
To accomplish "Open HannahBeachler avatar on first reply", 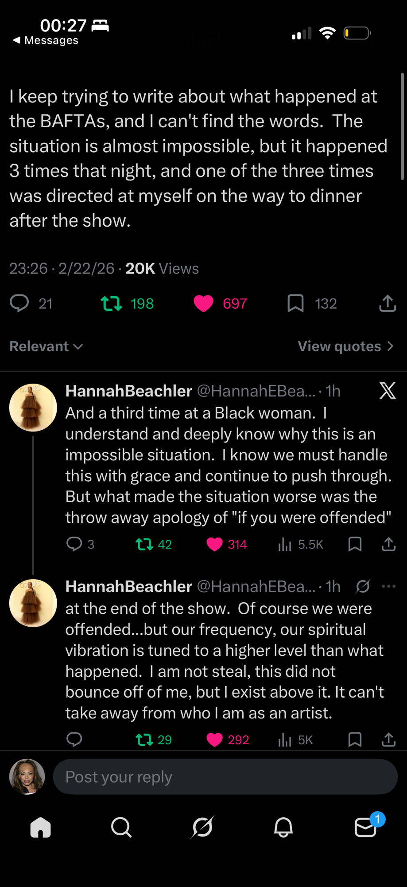I will [x=33, y=408].
